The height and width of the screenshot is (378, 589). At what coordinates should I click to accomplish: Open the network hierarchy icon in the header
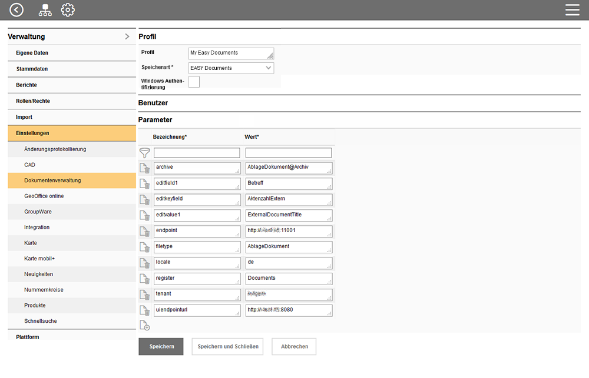point(45,10)
